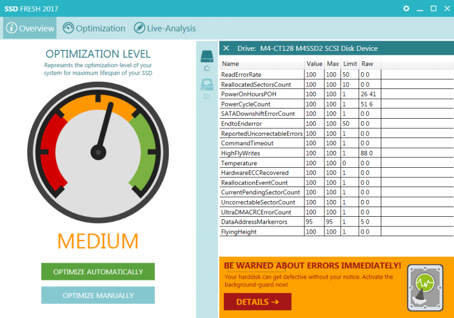
Task: Maximize the SSD Fresh window
Action: (433, 8)
